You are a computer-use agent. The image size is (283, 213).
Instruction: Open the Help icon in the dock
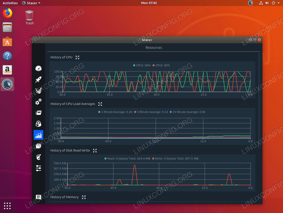[7, 56]
